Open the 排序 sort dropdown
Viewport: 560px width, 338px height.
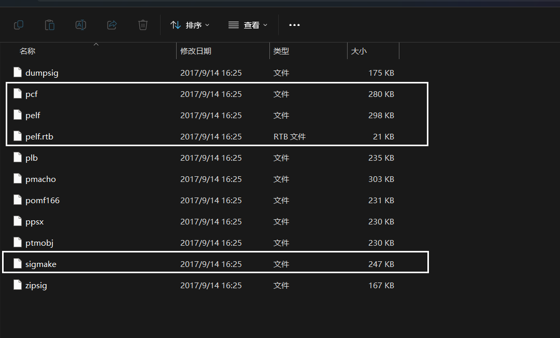[190, 25]
